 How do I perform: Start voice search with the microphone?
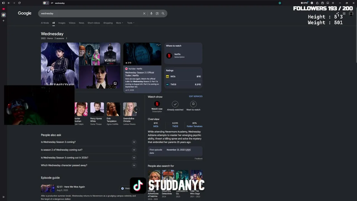point(151,13)
